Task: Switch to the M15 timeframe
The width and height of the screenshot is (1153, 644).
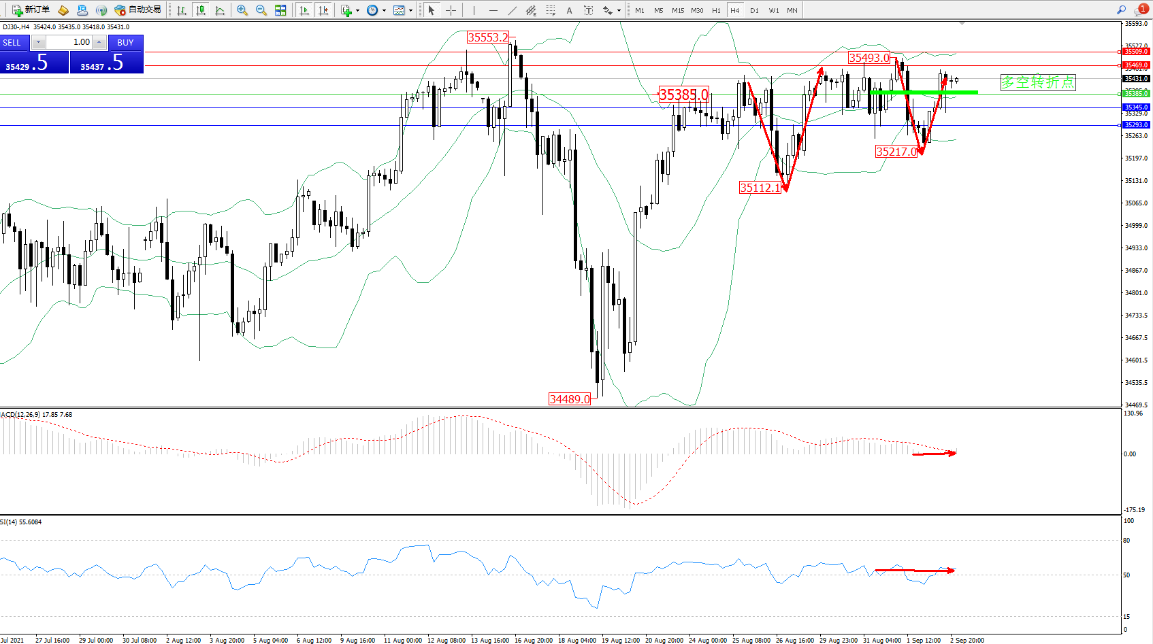Action: [678, 10]
